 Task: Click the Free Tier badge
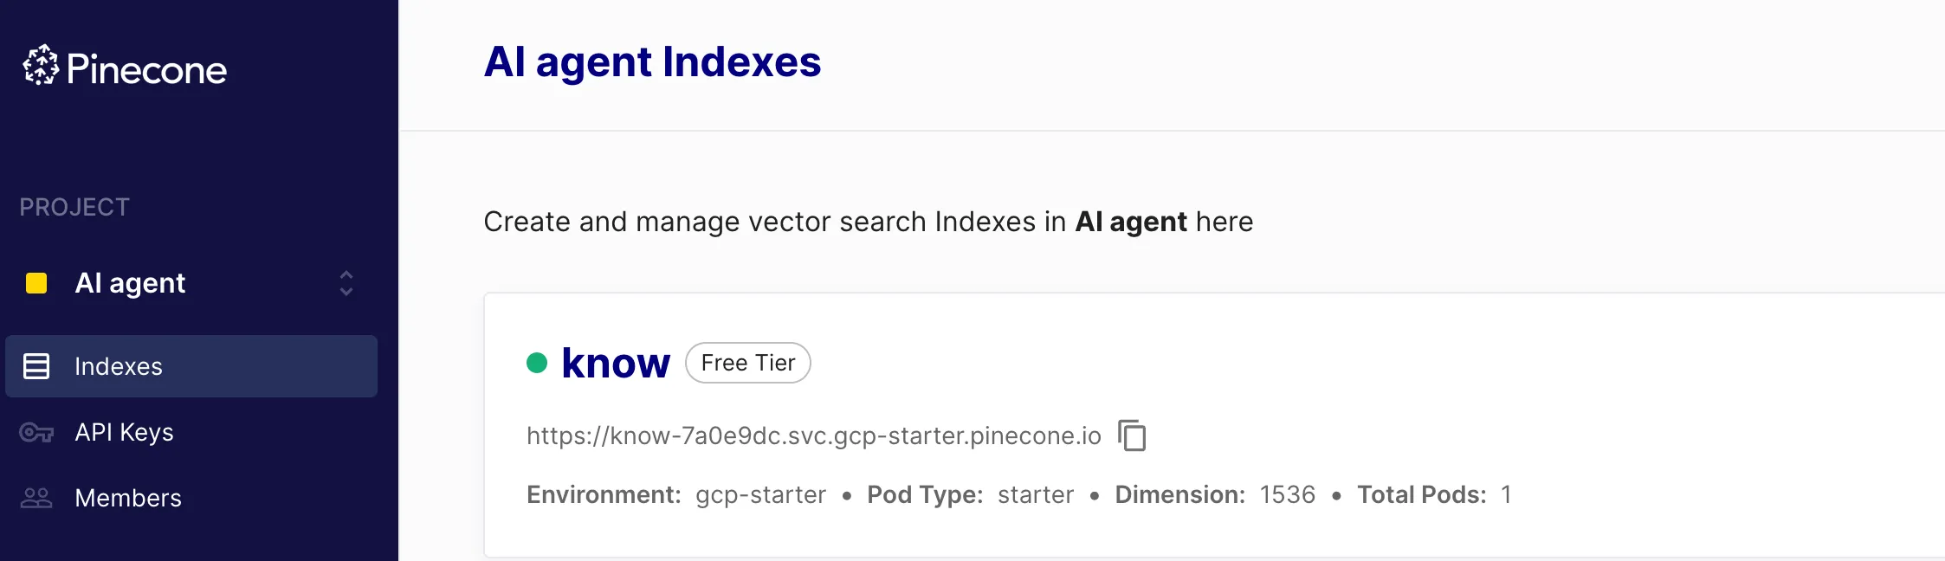[748, 363]
